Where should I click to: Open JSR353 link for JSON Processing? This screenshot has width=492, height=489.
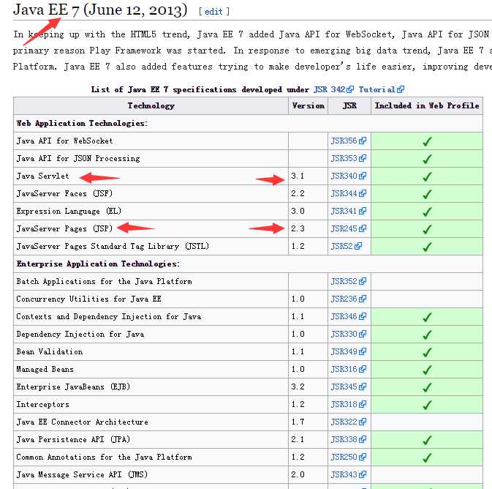(x=344, y=158)
